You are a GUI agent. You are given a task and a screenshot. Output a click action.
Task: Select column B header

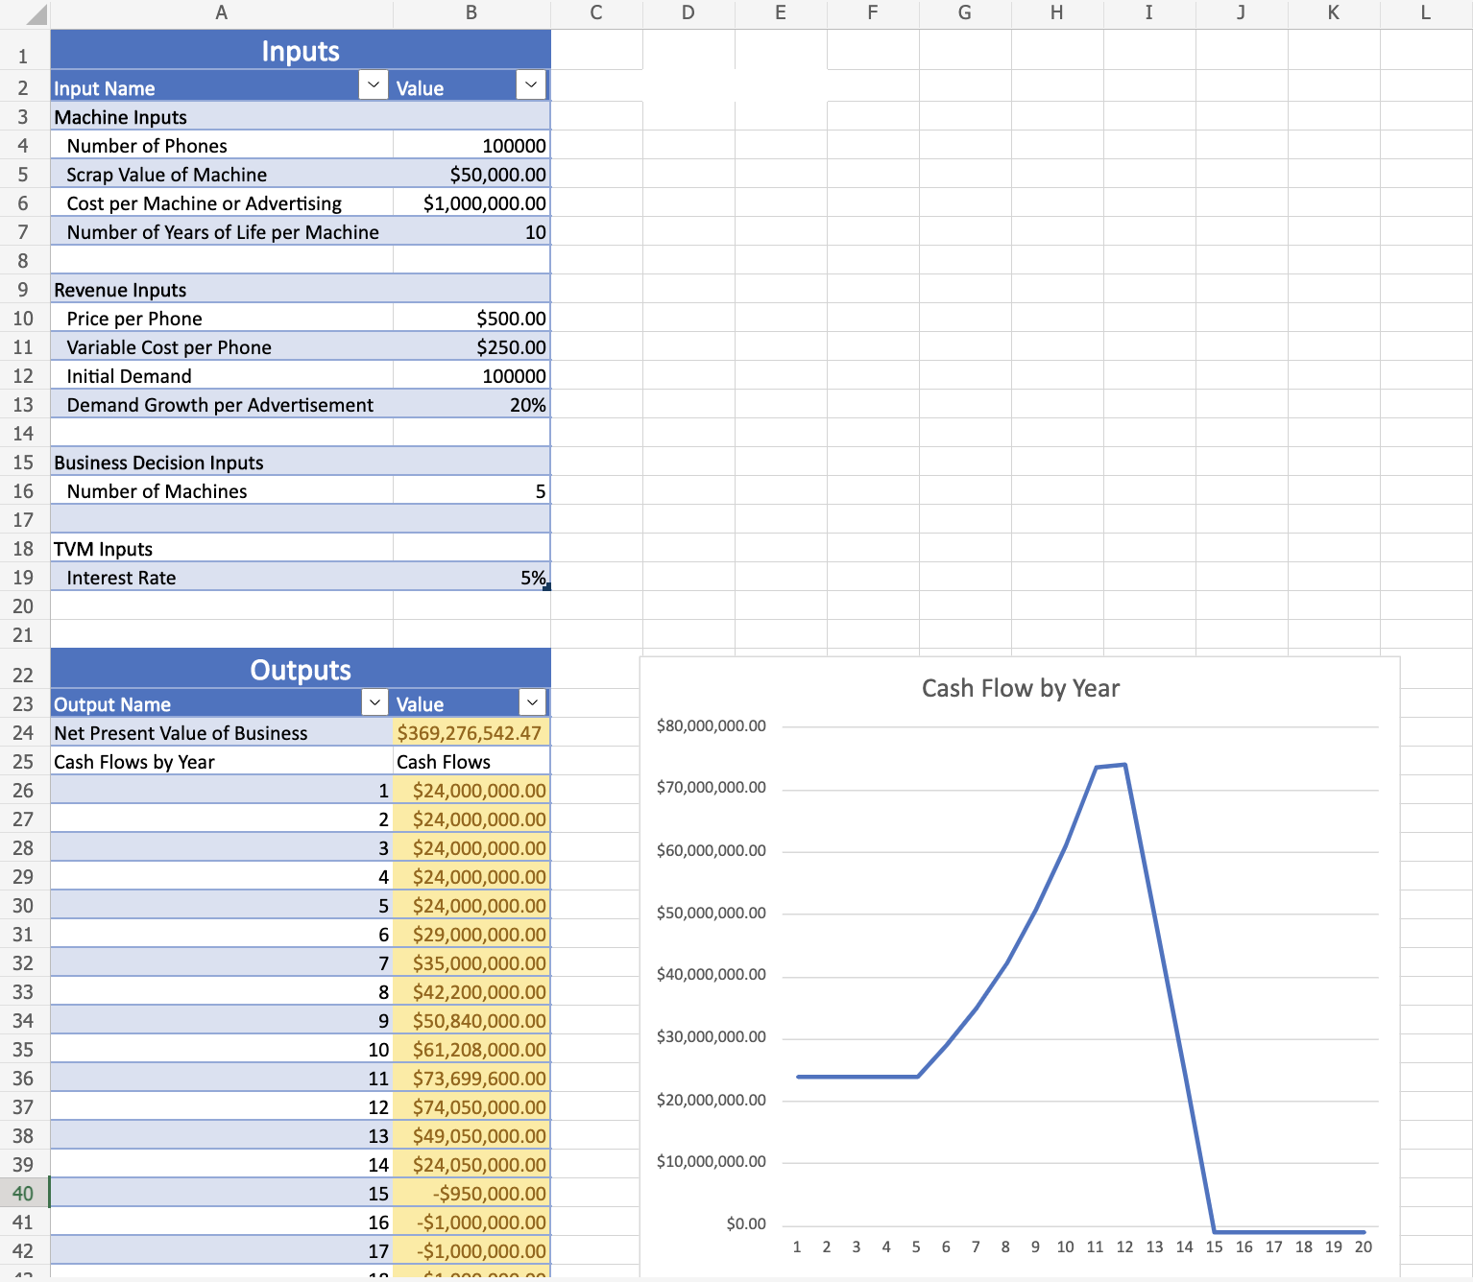click(x=471, y=13)
